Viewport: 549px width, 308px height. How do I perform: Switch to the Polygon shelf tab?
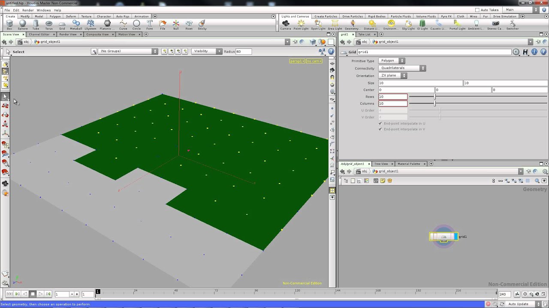pyautogui.click(x=55, y=16)
